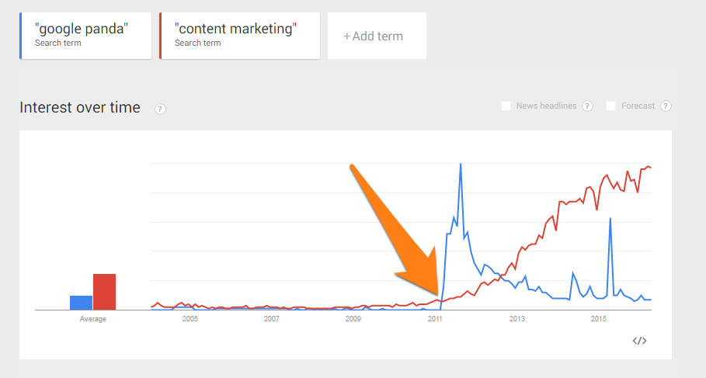The width and height of the screenshot is (706, 378).
Task: Click the Interest over time heading
Action: tap(80, 108)
